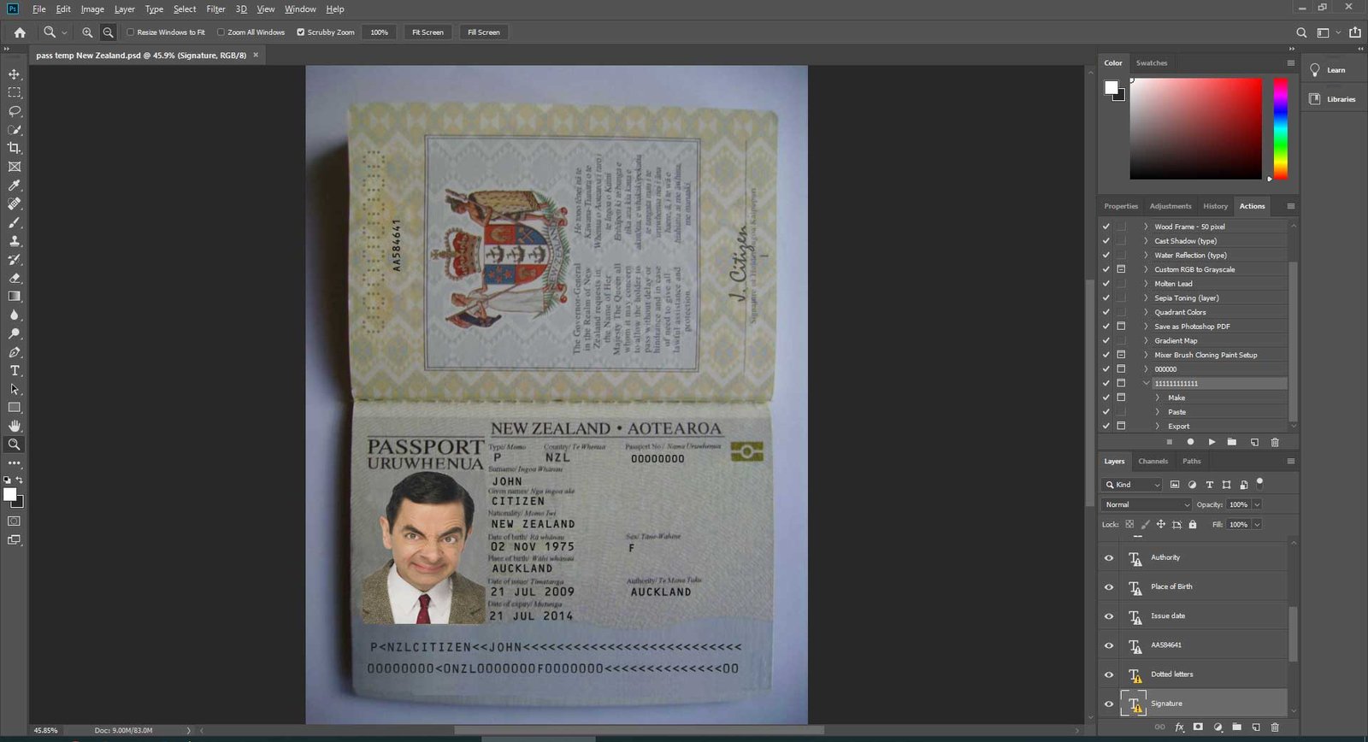Select the Frame tool
Screen dimensions: 1368x742
15,167
